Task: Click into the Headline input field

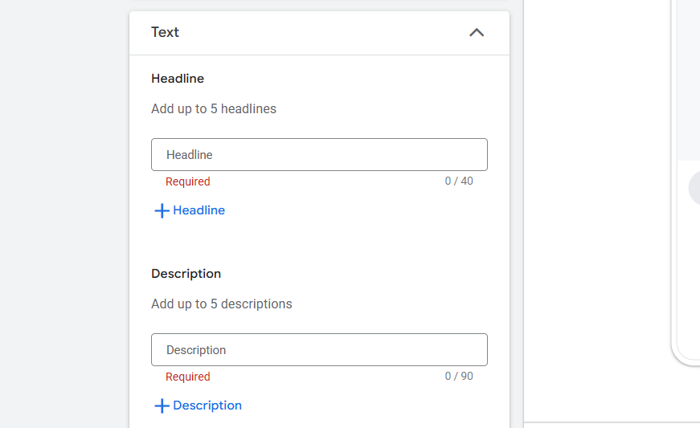Action: coord(319,154)
